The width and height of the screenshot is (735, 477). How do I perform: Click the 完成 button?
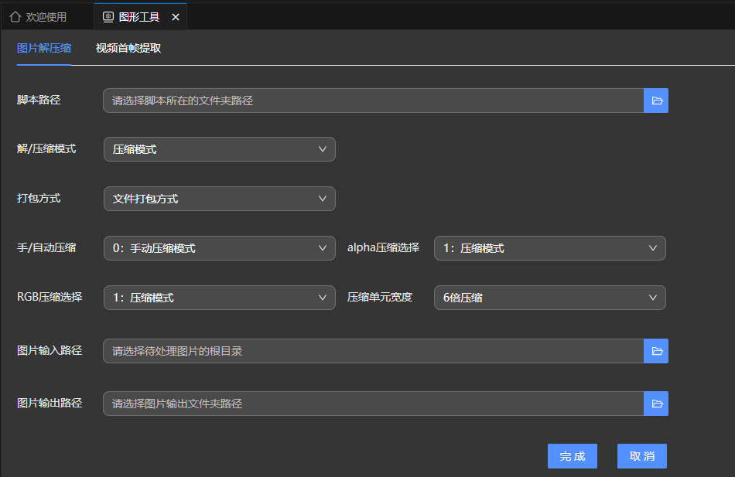(573, 456)
